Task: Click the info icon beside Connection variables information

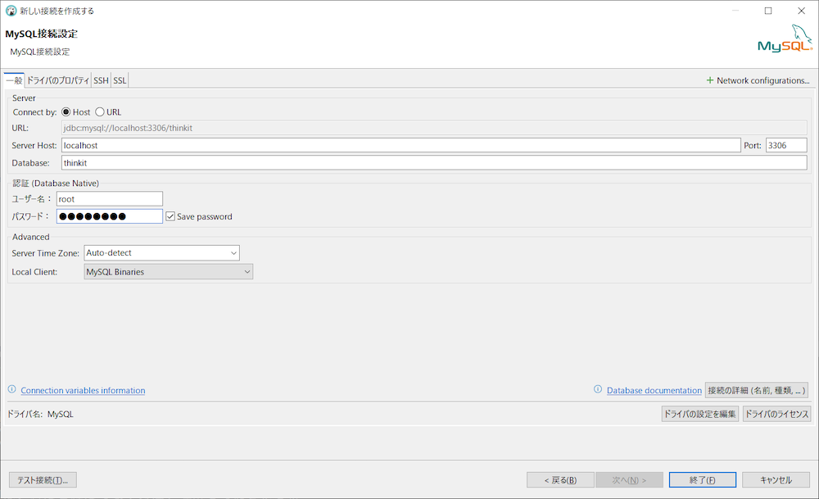Action: [x=12, y=389]
